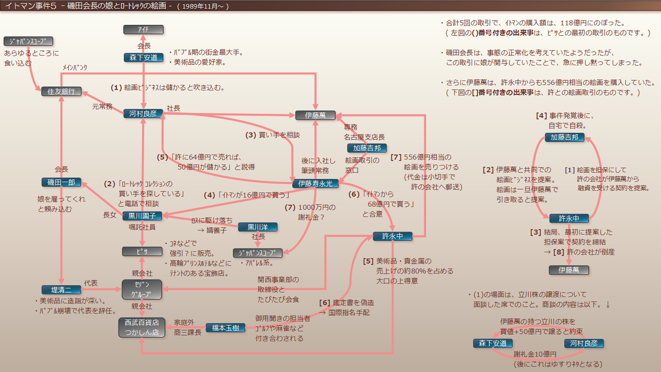Click step (1) 絵画ビジネスは儲かると吹き込む

[x=167, y=87]
